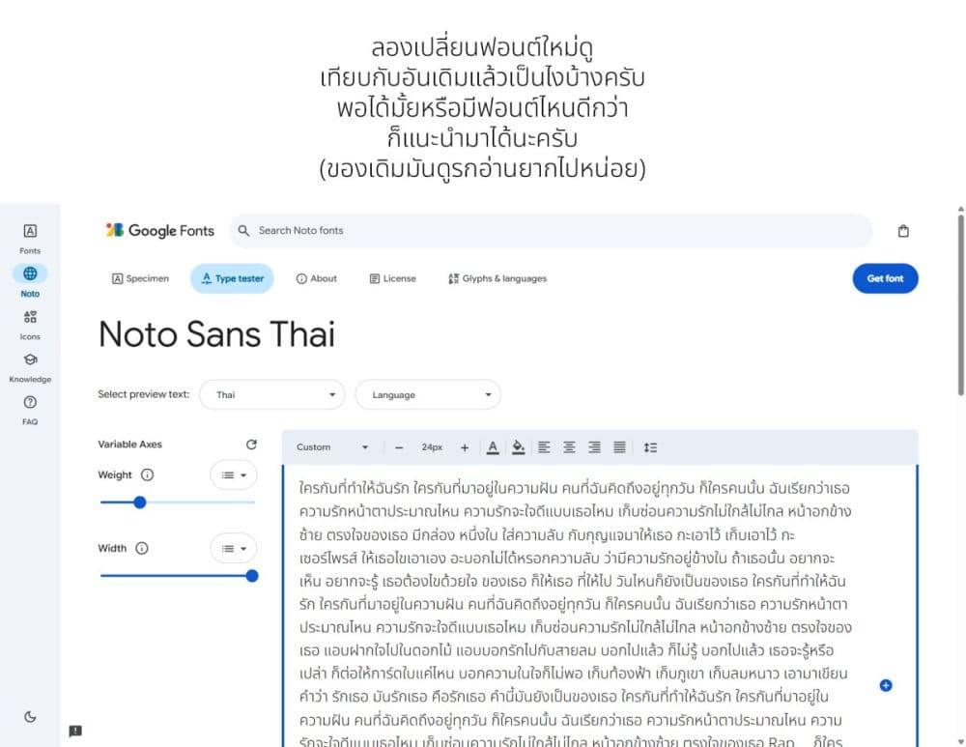Open the Language dropdown
Screen dimensions: 966x747
coord(428,394)
